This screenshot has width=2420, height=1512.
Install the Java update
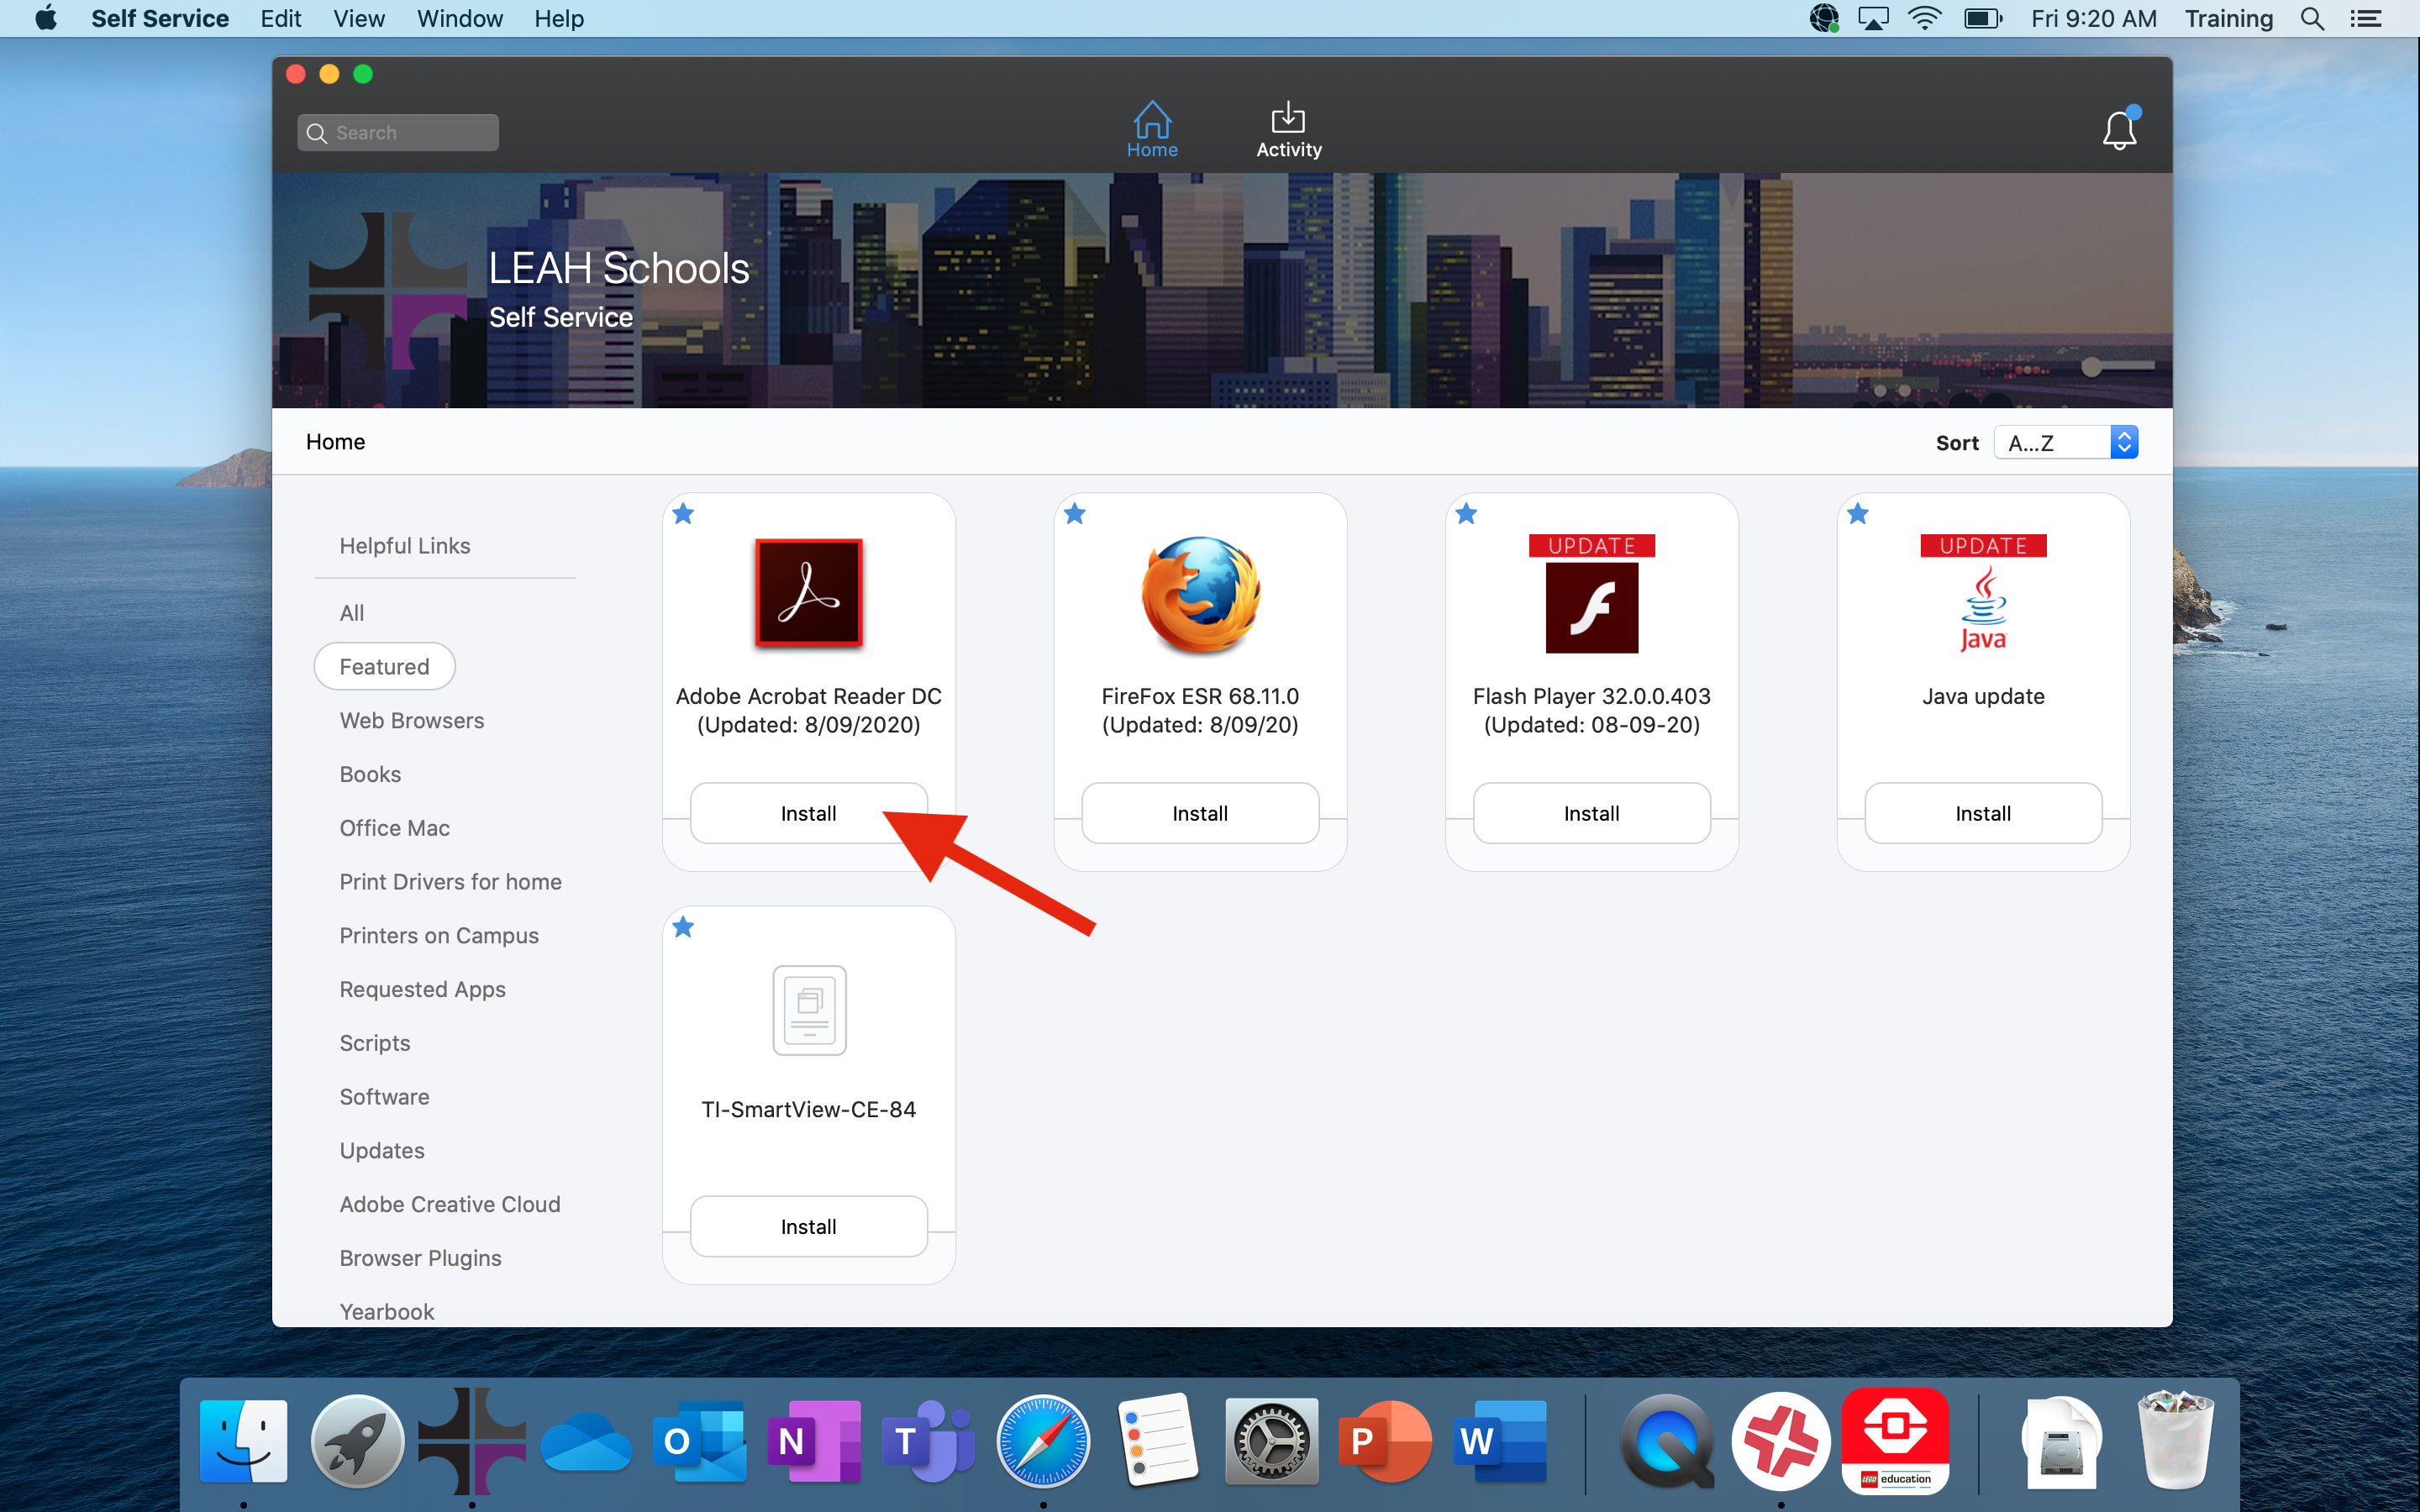(x=1983, y=813)
